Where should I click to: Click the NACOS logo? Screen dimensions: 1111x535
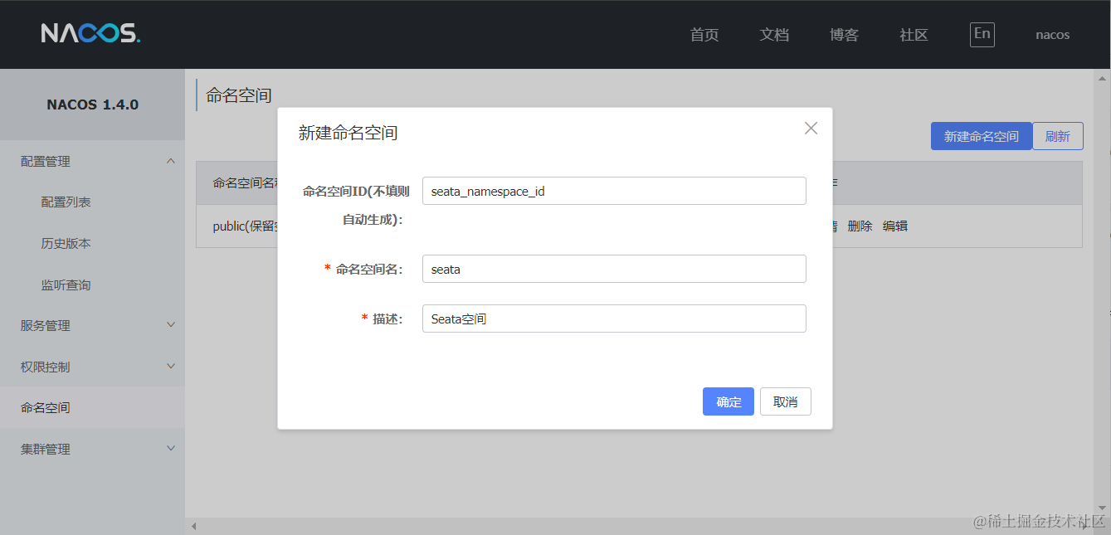click(x=91, y=33)
